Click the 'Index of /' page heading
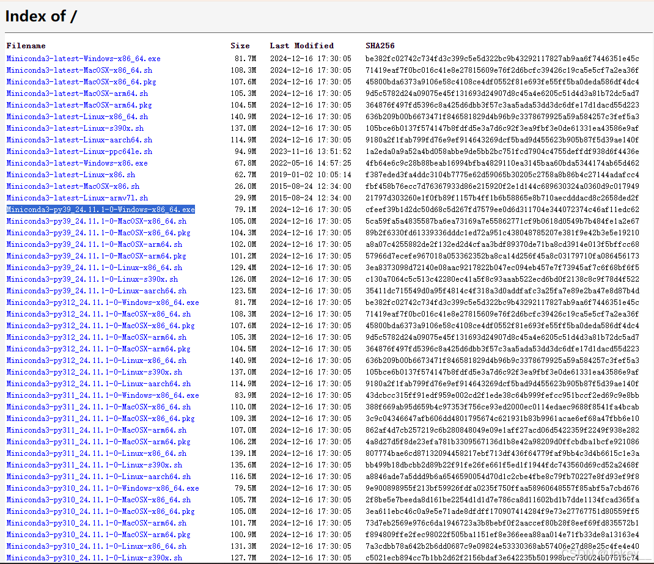 (42, 16)
